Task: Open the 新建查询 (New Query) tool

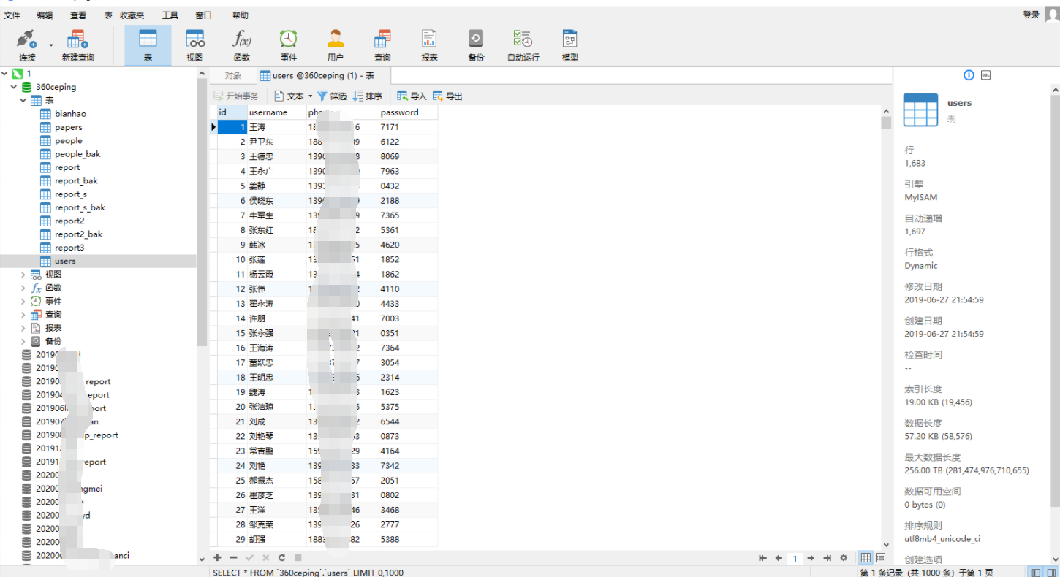Action: click(77, 45)
